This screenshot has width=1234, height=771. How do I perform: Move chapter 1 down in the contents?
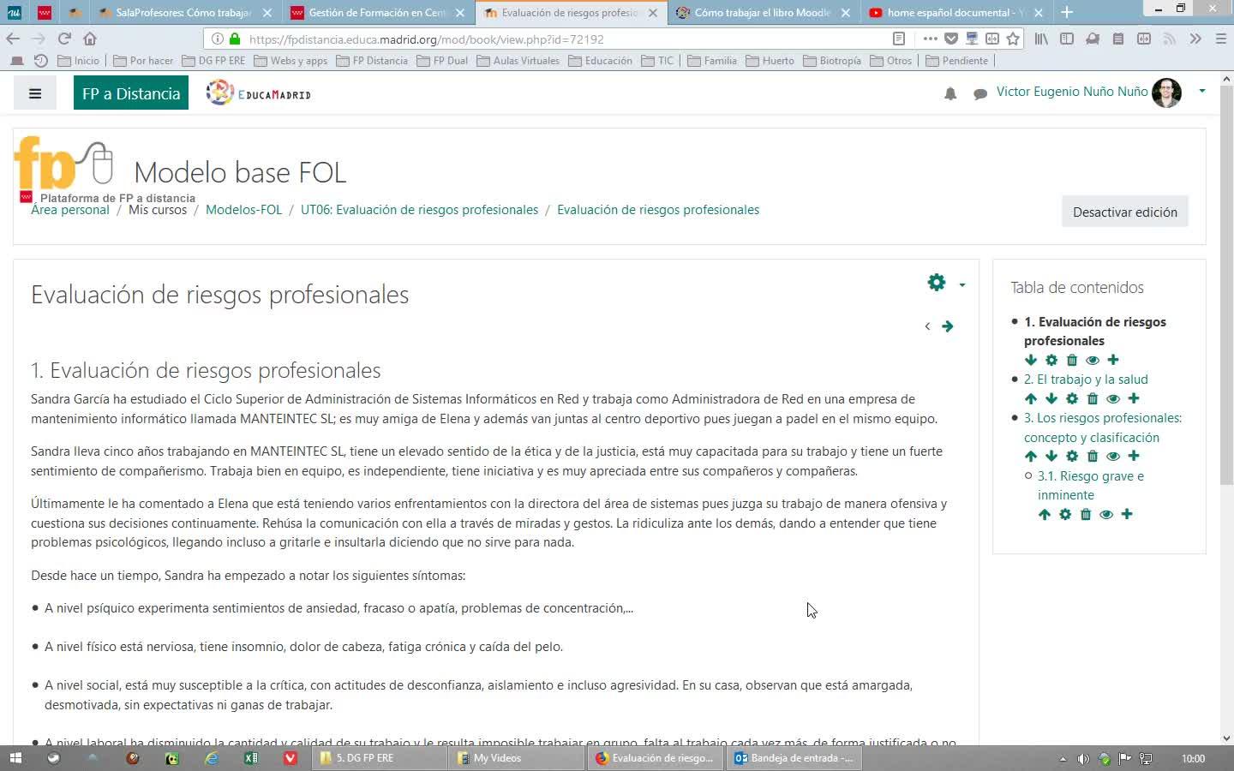tap(1031, 360)
